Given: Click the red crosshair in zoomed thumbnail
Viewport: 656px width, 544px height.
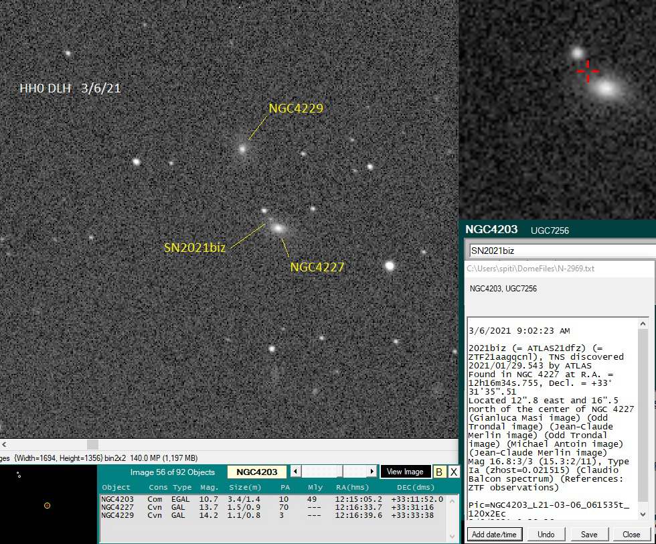Looking at the screenshot, I should (x=588, y=70).
